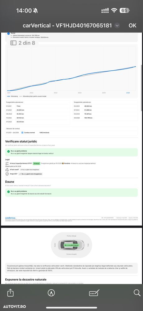
Task: Tap the Nu s-au găsit daune car label
Action: pos(71,245)
